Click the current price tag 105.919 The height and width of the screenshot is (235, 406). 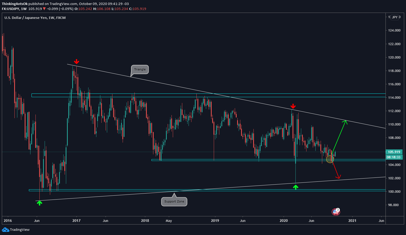coord(394,152)
